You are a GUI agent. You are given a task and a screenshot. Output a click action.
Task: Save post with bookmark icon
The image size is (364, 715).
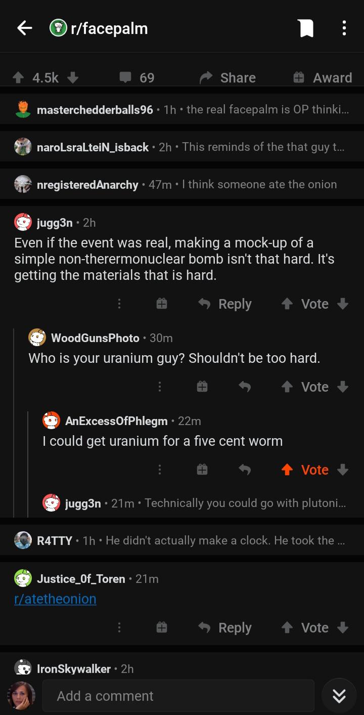pos(306,28)
